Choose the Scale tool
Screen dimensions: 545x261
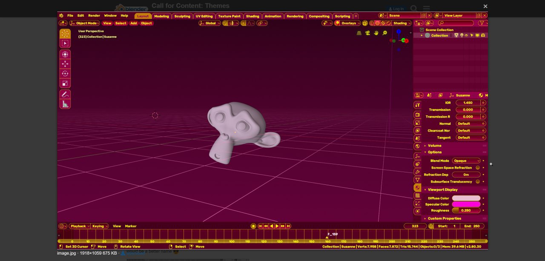coord(65,83)
